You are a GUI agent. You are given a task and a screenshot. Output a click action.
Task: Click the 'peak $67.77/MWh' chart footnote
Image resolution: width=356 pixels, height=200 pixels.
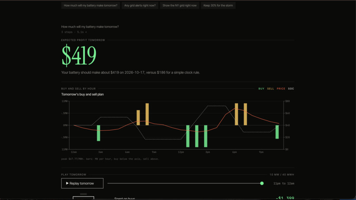110,159
